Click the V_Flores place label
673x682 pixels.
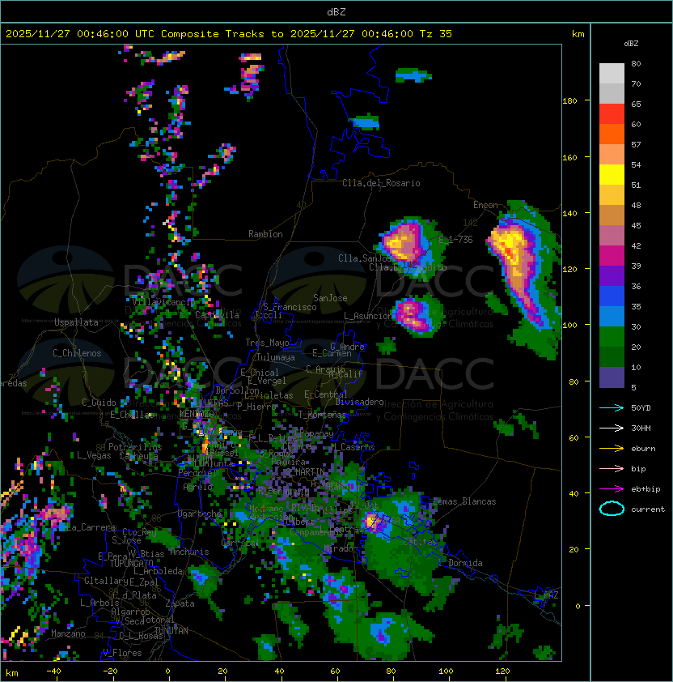click(122, 653)
